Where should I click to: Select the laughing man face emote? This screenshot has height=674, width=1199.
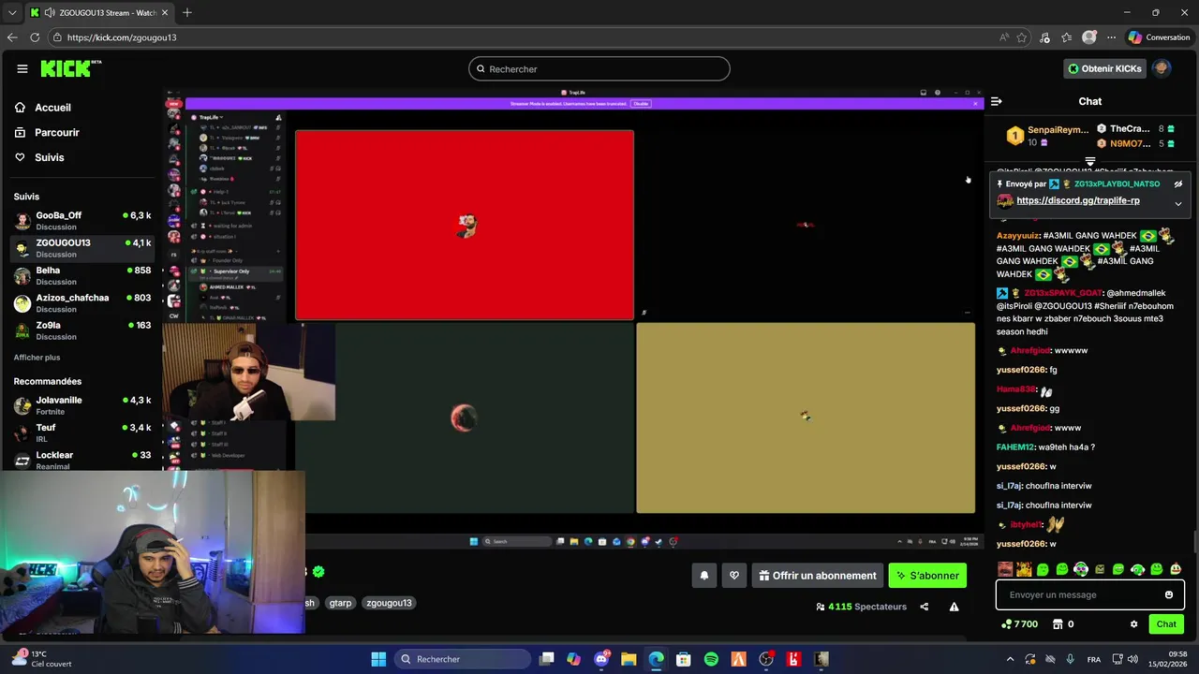tap(1005, 569)
